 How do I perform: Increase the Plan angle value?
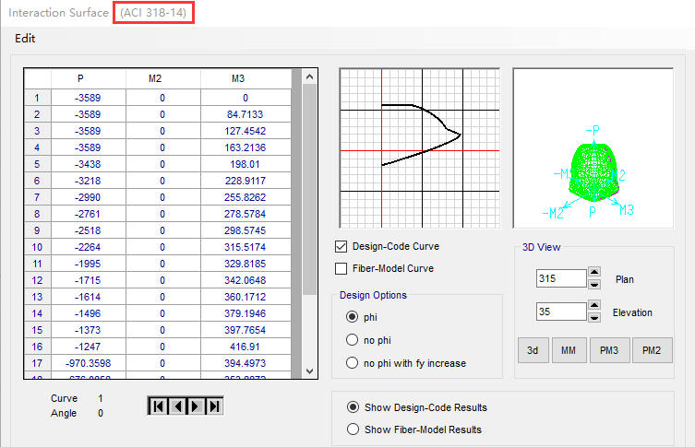[593, 274]
